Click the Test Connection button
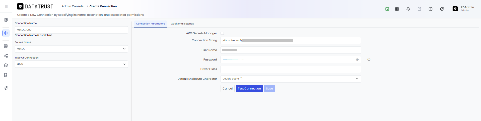The height and width of the screenshot is (121, 481). [249, 88]
